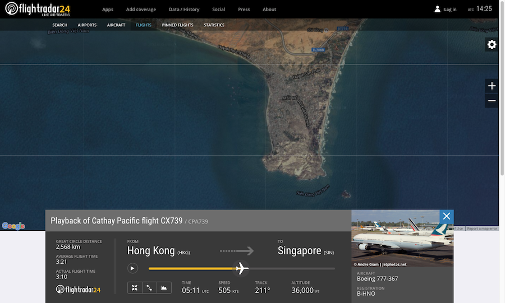This screenshot has width=505, height=303.
Task: Open Data / History menu
Action: click(x=184, y=10)
